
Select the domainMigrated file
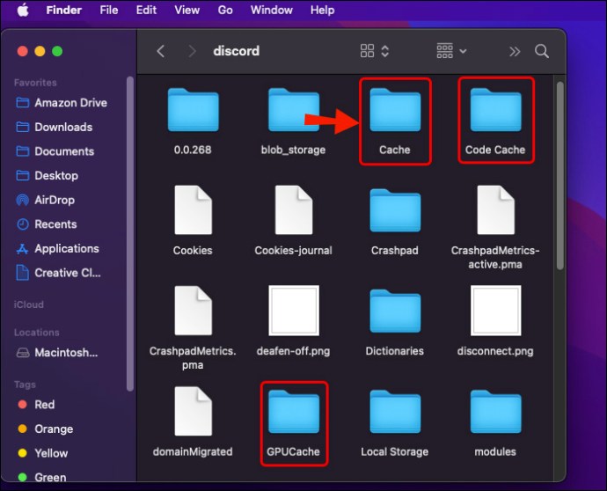[x=193, y=422]
